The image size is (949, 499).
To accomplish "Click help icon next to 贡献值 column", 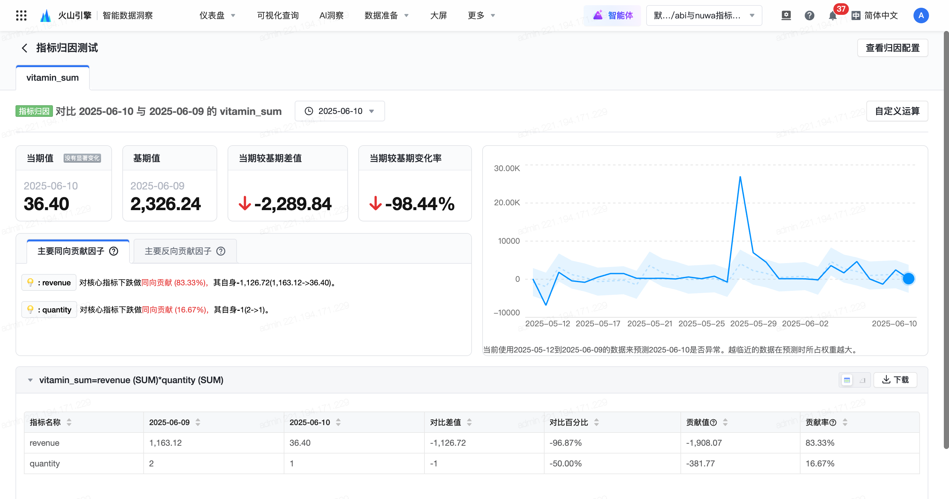I will [x=714, y=423].
